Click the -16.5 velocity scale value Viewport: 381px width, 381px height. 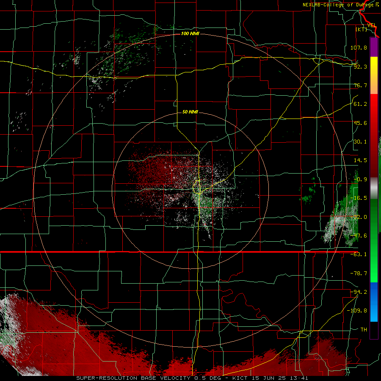(359, 198)
